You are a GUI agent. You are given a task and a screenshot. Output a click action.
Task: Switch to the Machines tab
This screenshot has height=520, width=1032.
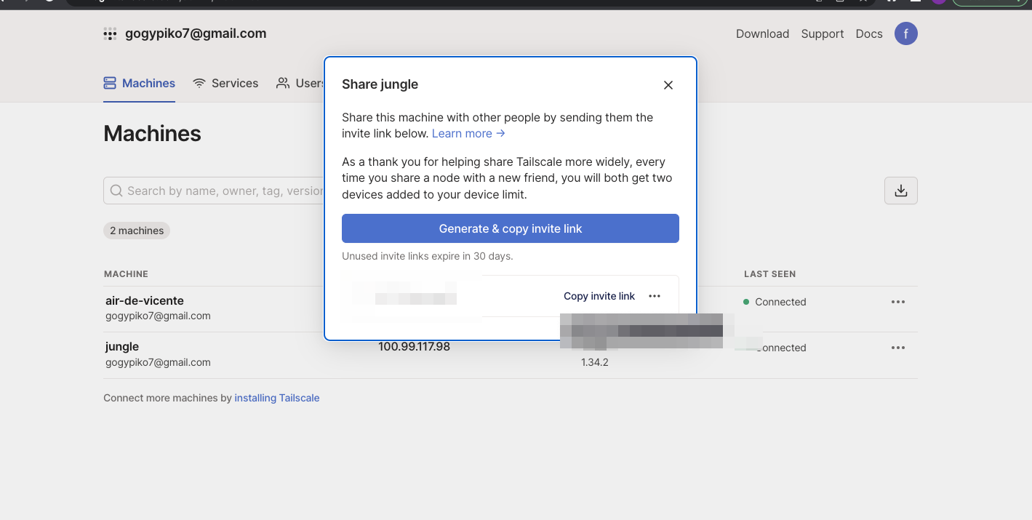click(140, 84)
